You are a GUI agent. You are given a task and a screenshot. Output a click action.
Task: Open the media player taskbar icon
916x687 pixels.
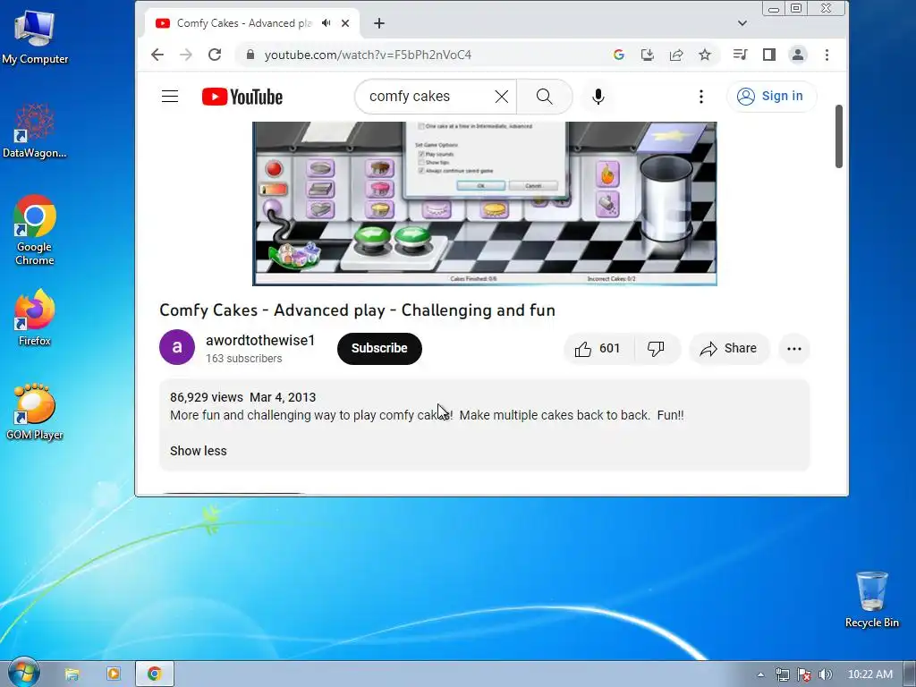[114, 674]
